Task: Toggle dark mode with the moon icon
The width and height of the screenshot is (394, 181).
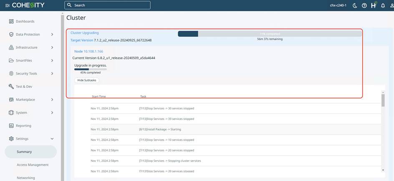Action: point(355,5)
